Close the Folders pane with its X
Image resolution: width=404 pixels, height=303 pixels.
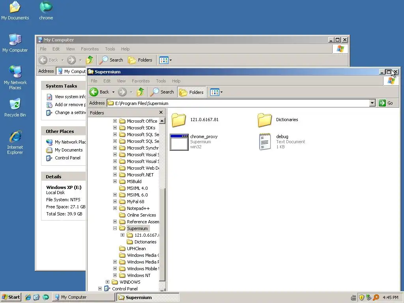161,112
